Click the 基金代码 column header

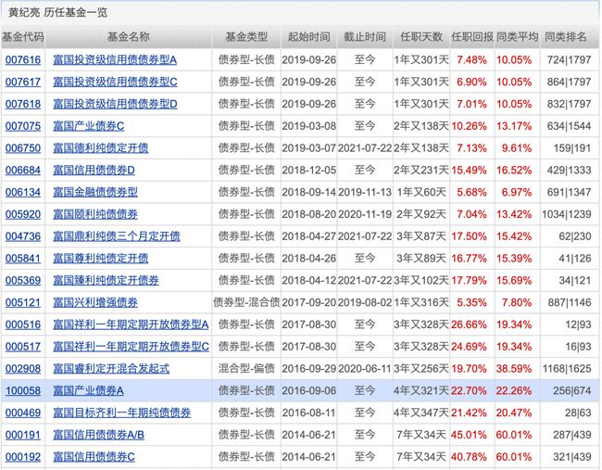pos(23,37)
